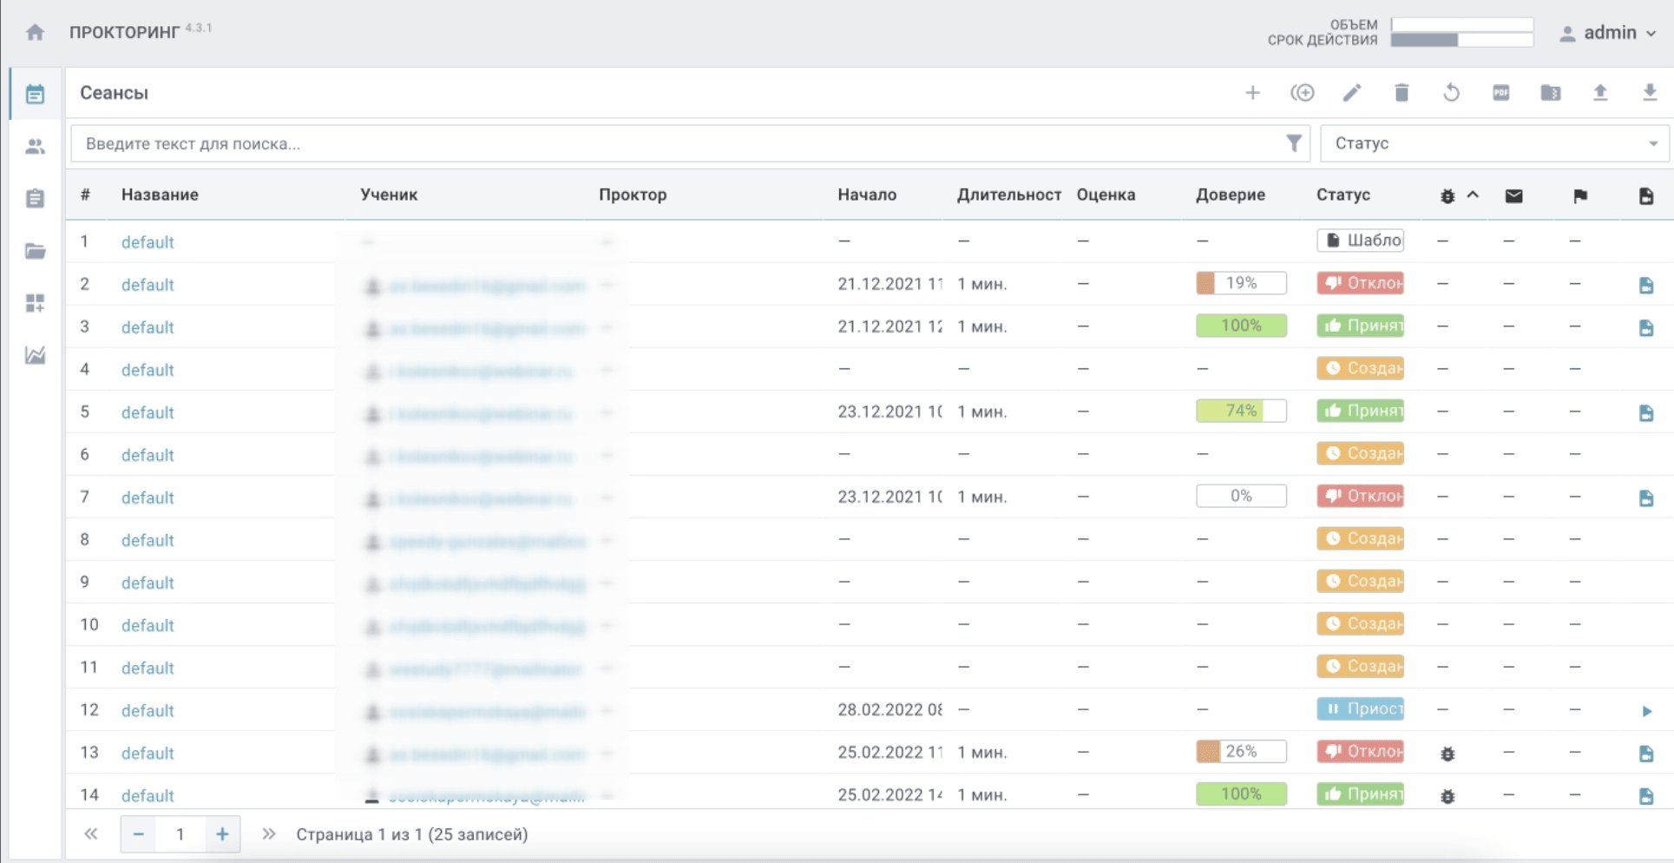Go to home page icon

pyautogui.click(x=35, y=32)
